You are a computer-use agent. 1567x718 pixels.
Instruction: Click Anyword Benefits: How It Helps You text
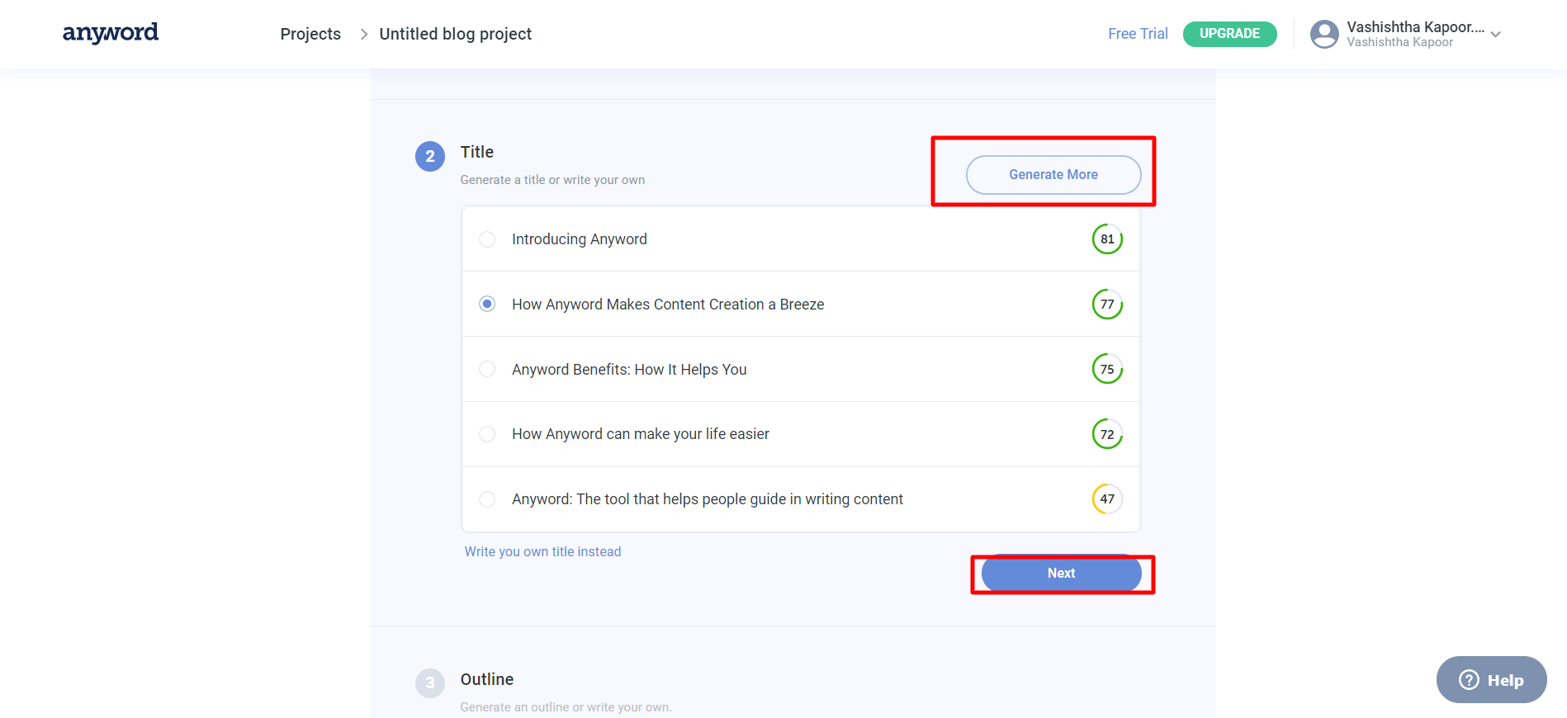[629, 370]
